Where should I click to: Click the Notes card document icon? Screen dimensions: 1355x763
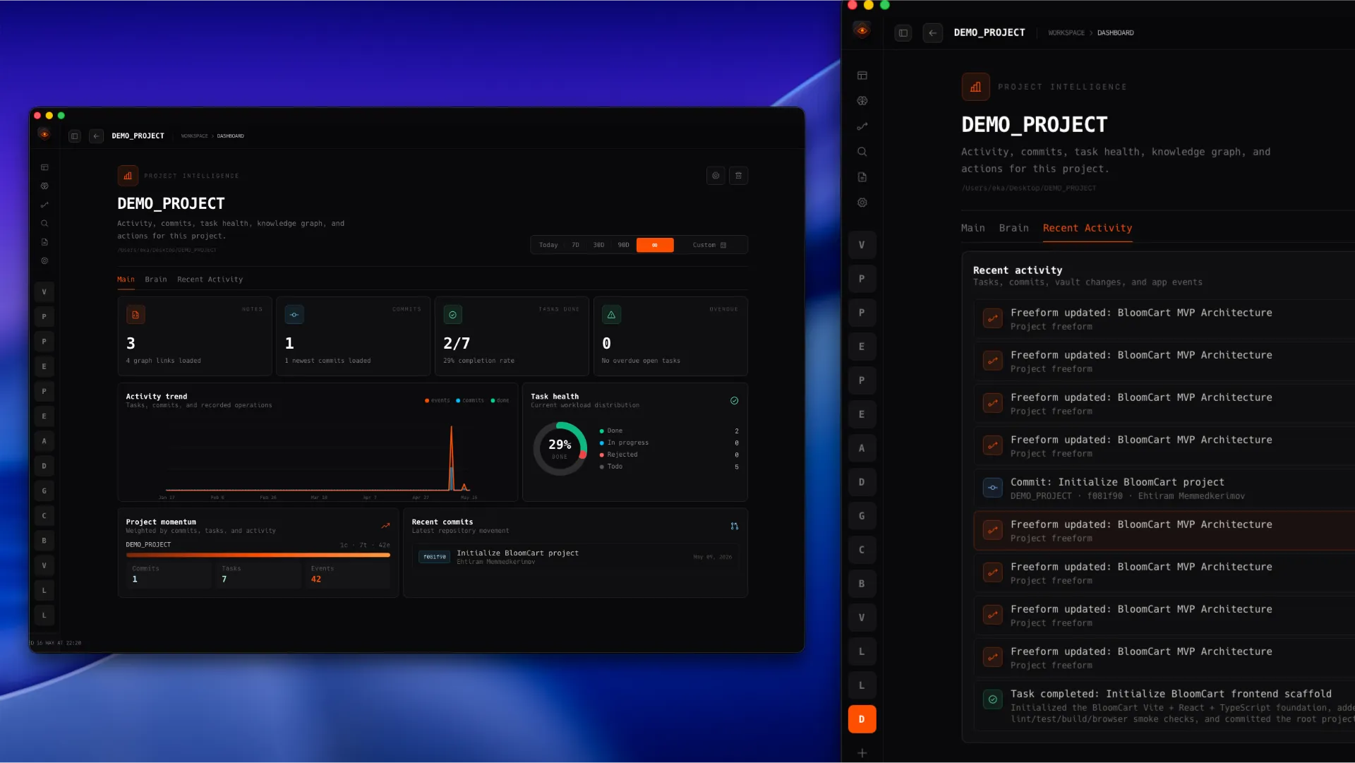click(x=135, y=315)
